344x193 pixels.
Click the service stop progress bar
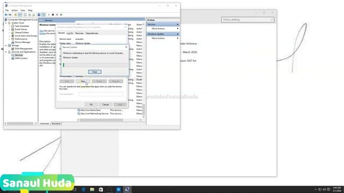(95, 65)
